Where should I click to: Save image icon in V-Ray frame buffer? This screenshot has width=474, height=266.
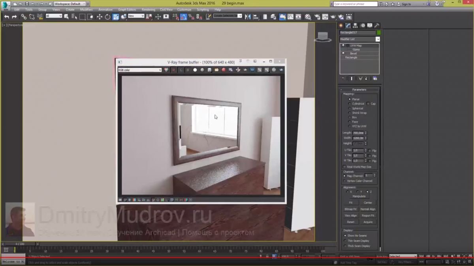[x=209, y=70]
